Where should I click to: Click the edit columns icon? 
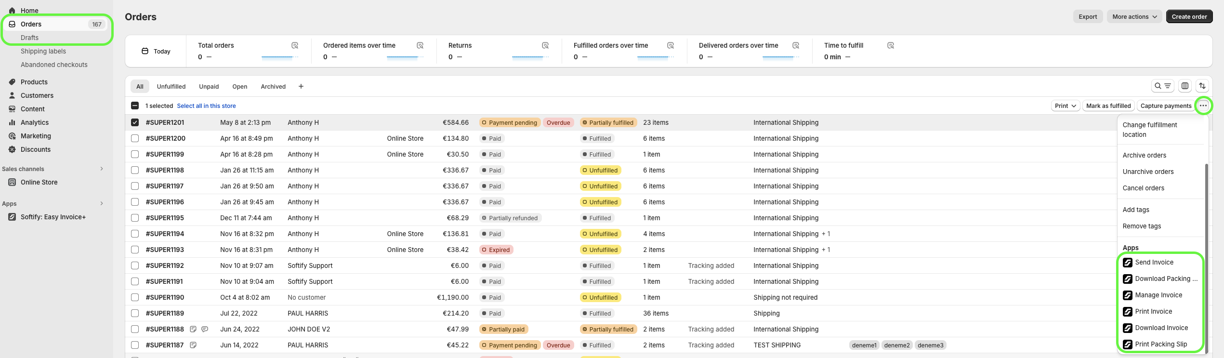pyautogui.click(x=1185, y=86)
